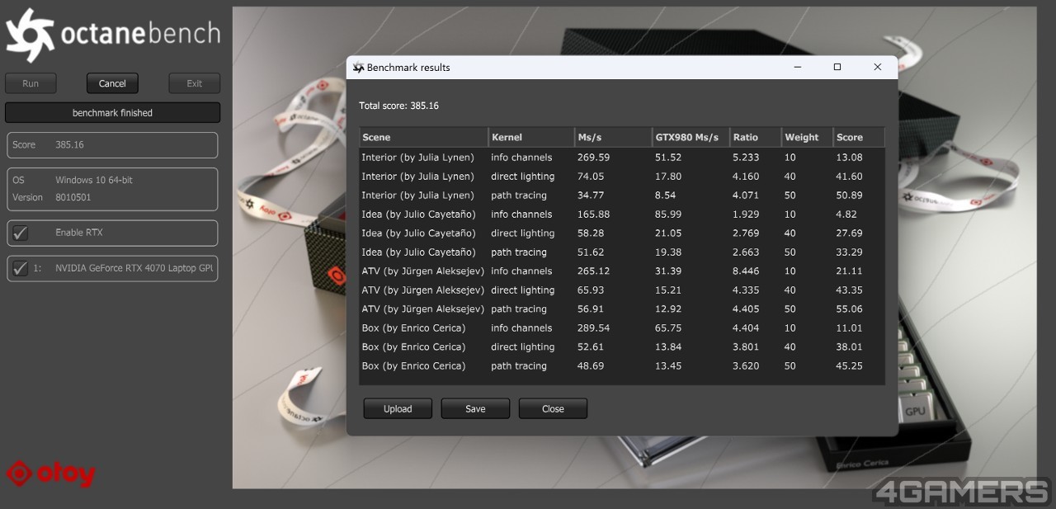
Task: Click the 55.06 score cell
Action: [x=850, y=309]
